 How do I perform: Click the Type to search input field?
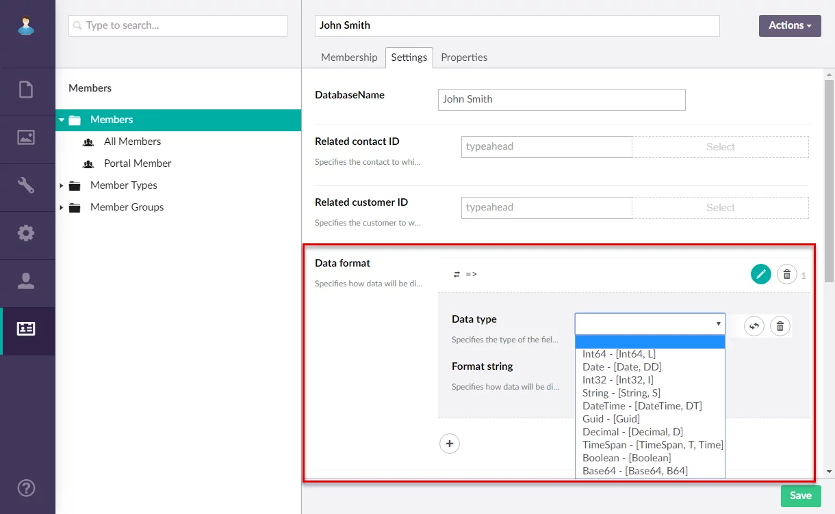[178, 26]
